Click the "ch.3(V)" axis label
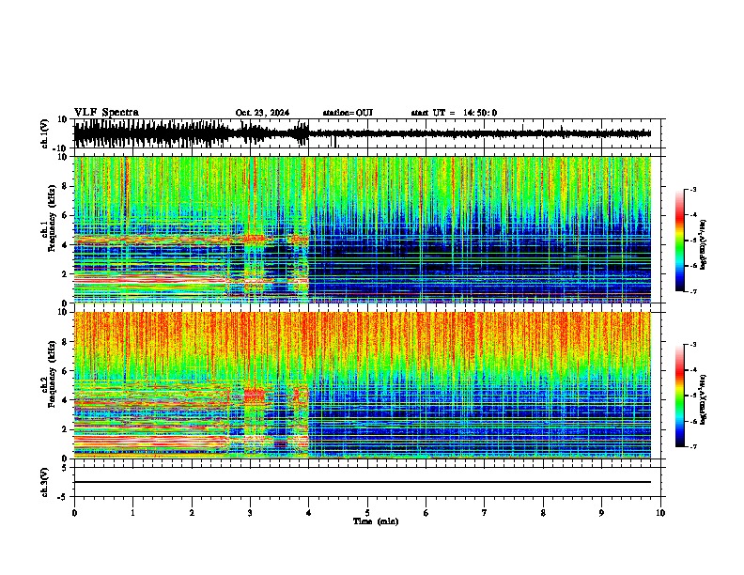Screen dimensions: 744x575 click(x=45, y=482)
